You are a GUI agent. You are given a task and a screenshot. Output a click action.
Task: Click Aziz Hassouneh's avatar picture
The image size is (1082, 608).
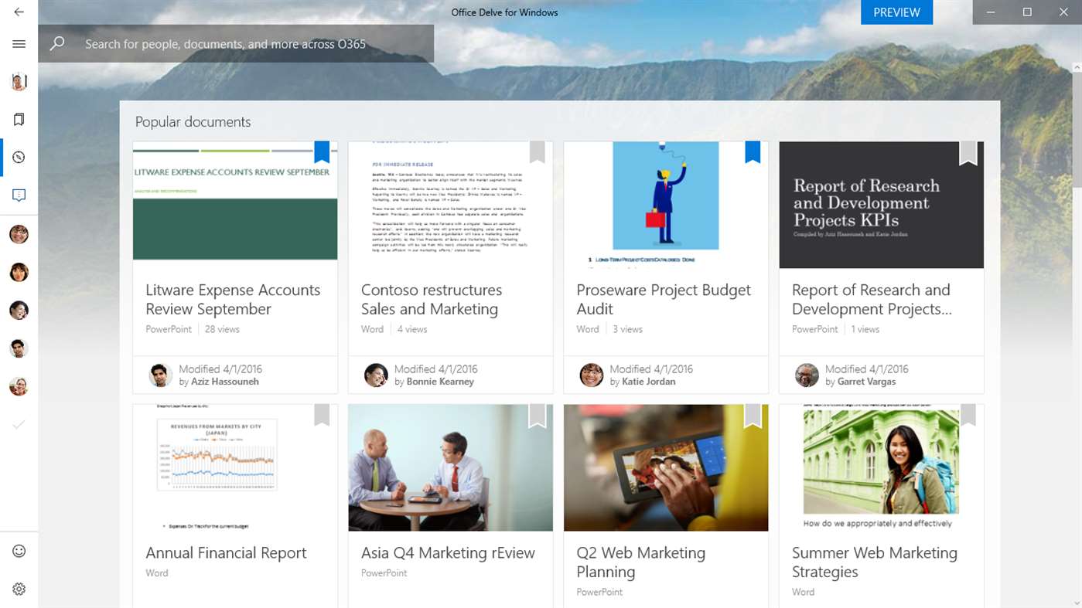pos(160,375)
